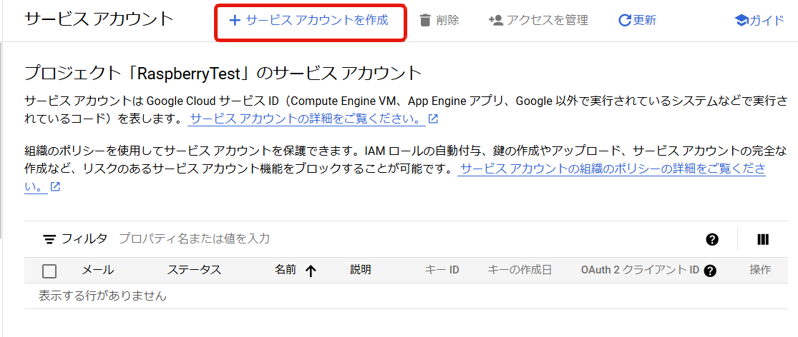The height and width of the screenshot is (337, 798).
Task: Click the プロジェクト「RaspberryTest」のサービス アカウント heading
Action: 223,74
